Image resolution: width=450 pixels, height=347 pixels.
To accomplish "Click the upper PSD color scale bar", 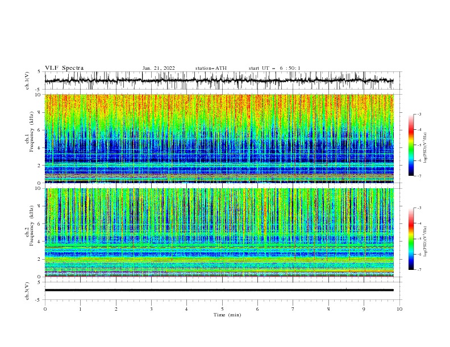I will (x=411, y=145).
